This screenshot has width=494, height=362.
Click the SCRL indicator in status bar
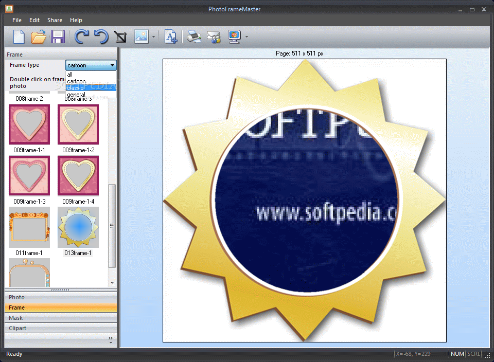click(473, 354)
